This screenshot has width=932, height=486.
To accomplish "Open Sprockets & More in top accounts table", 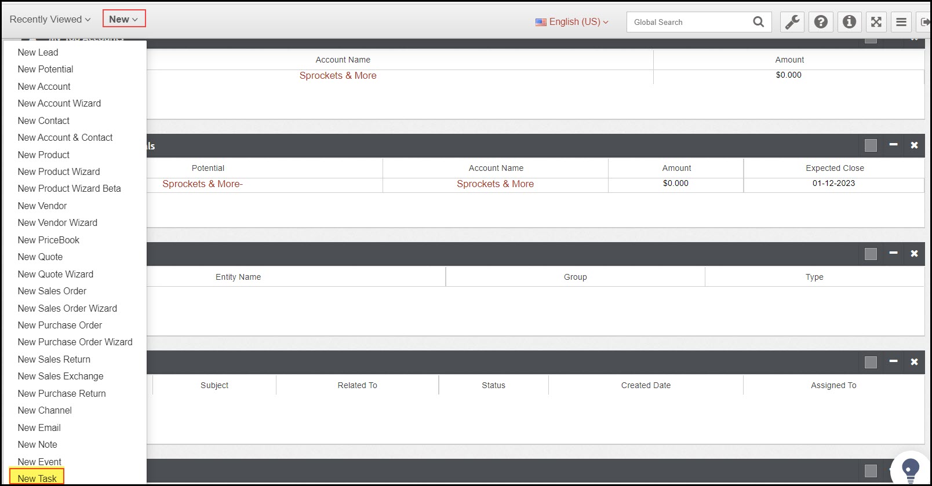I will click(338, 75).
